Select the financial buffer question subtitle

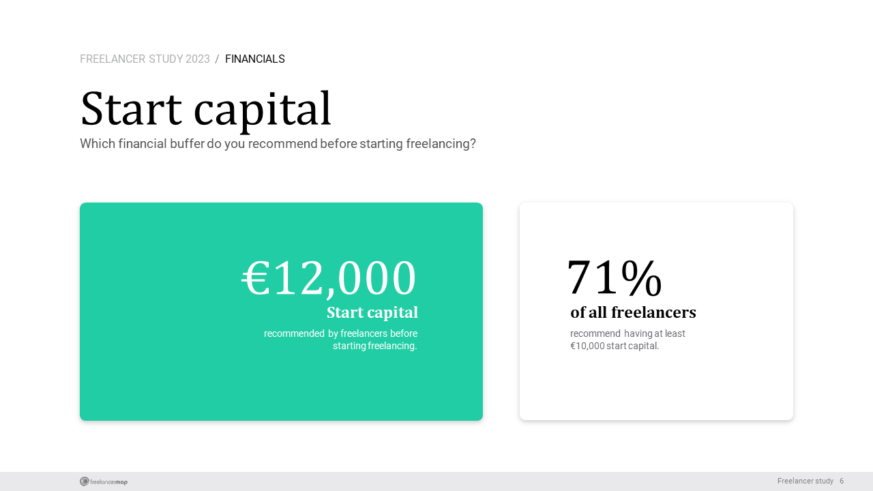278,144
